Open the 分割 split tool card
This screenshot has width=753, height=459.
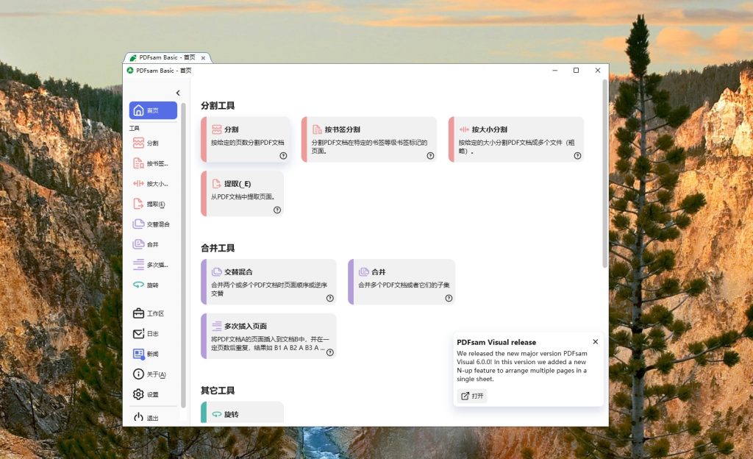(x=246, y=139)
